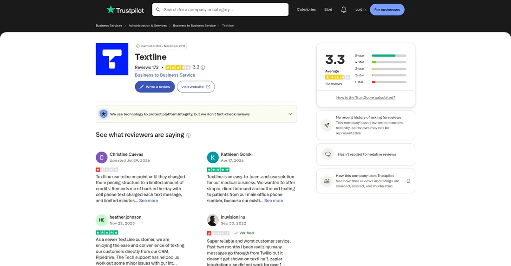Filter by 2-star rating bar
Screen dimensions: 511x266
point(380,75)
